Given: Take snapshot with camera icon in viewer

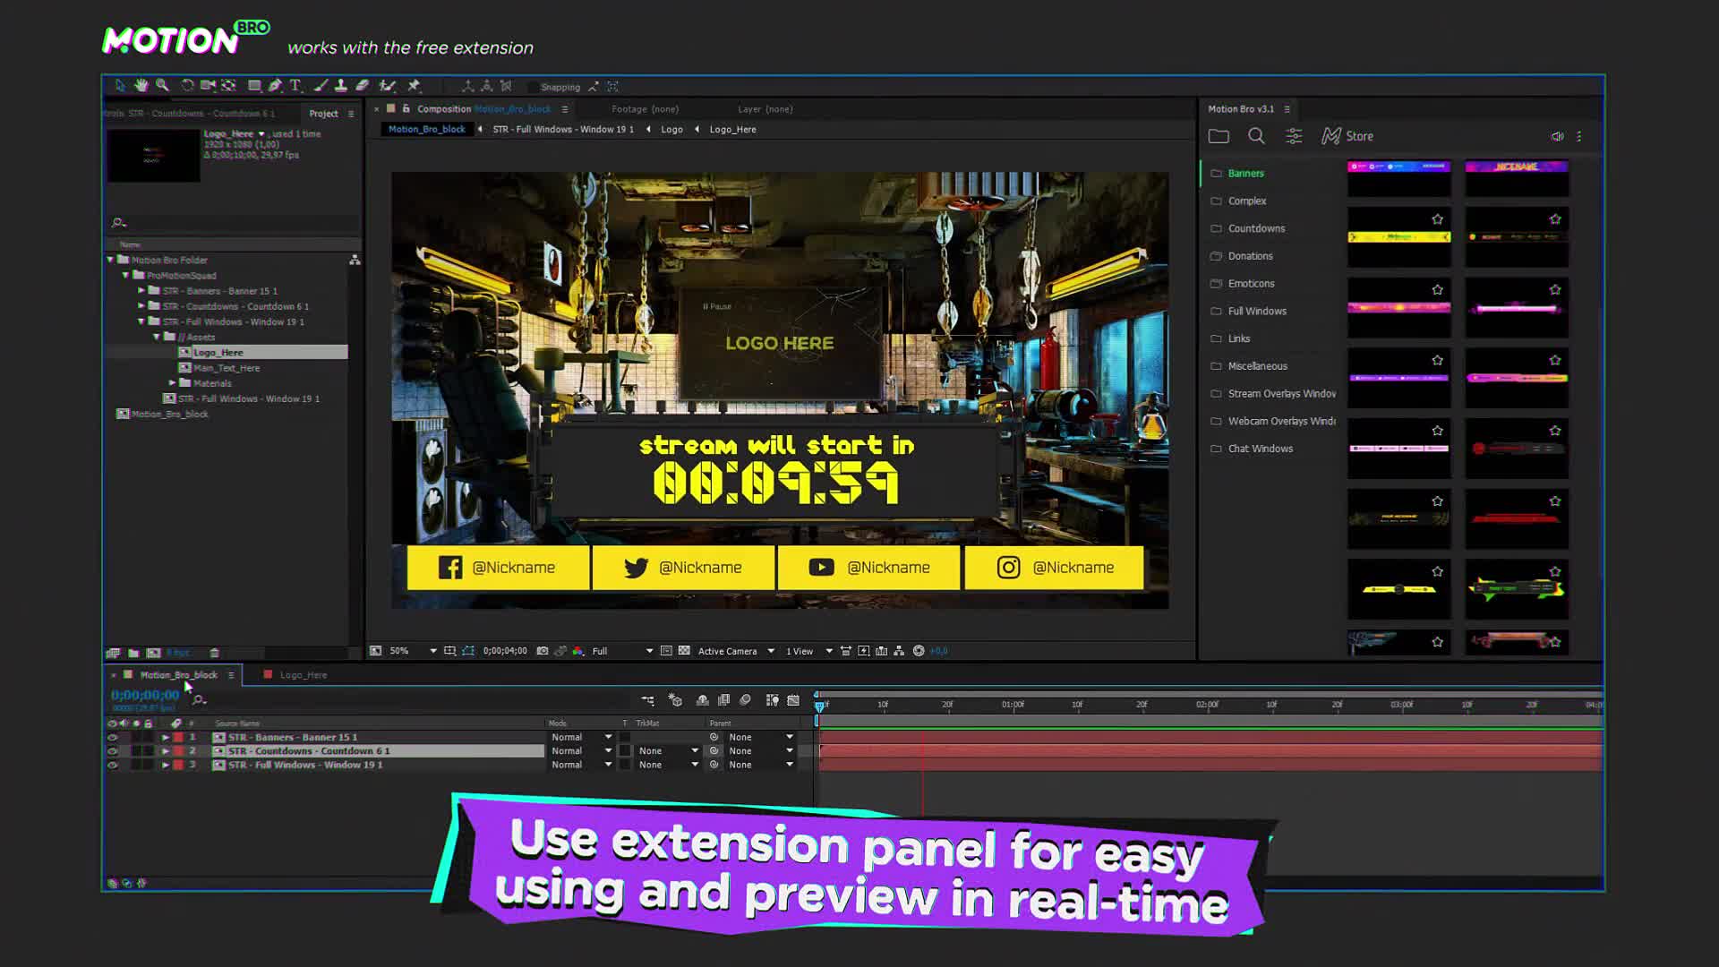Looking at the screenshot, I should [x=542, y=651].
